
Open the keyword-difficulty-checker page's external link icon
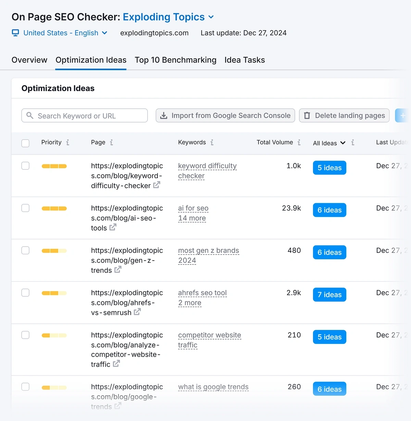(157, 185)
